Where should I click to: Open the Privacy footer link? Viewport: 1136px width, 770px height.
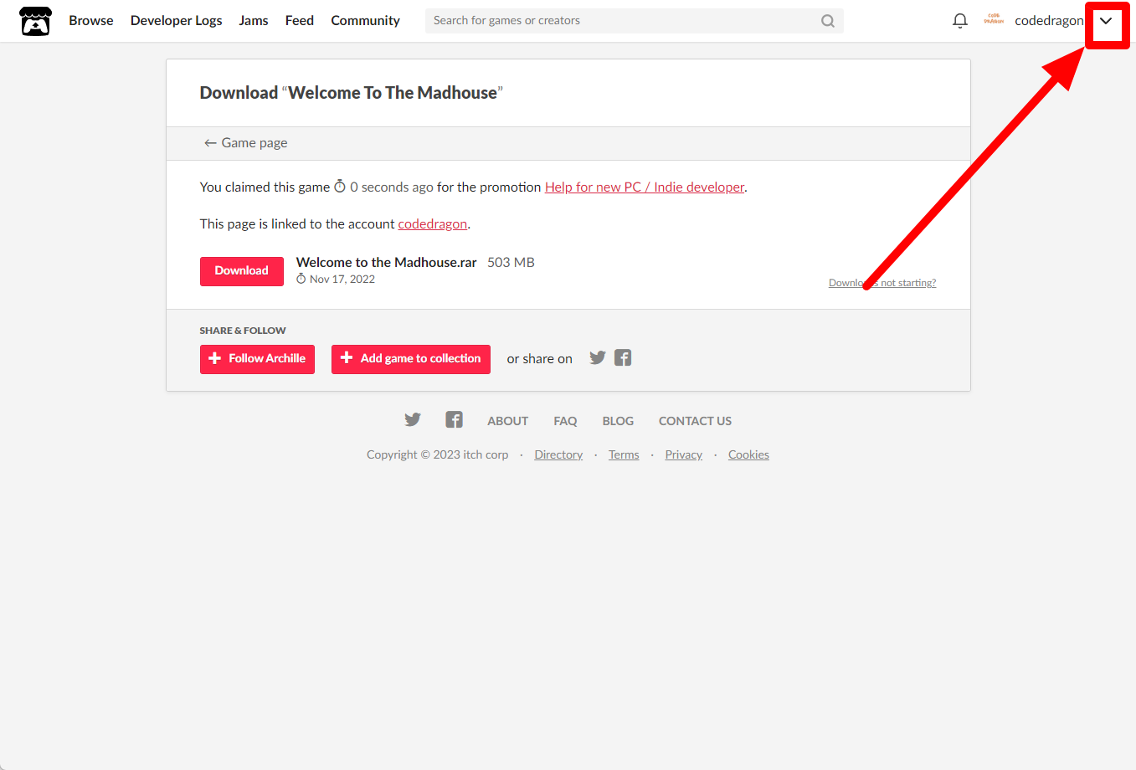[x=684, y=455]
